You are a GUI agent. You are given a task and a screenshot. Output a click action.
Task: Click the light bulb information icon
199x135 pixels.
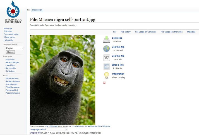click(107, 76)
